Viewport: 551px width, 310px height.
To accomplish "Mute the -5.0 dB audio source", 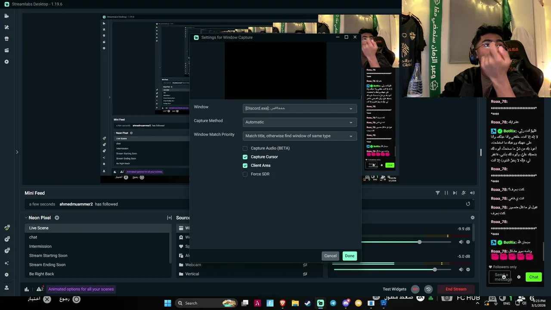I will coord(461,270).
